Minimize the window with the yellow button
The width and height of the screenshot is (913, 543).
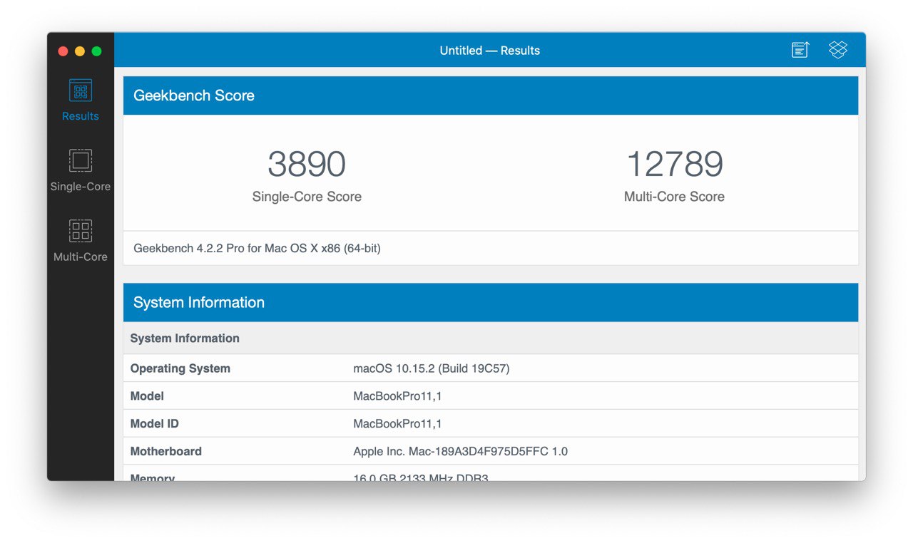pos(80,51)
